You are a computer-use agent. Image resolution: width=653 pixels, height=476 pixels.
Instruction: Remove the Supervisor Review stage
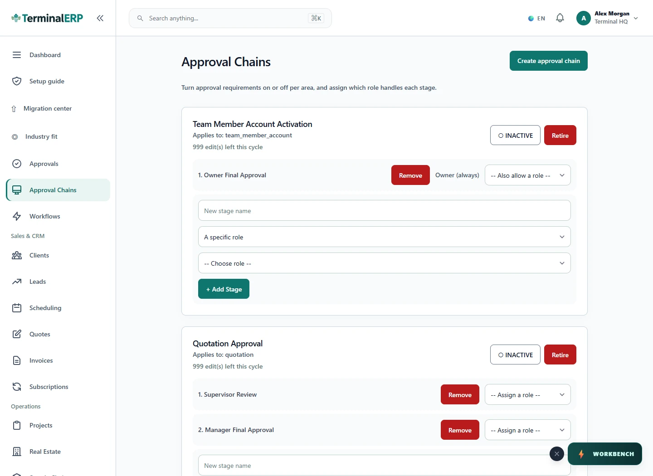(460, 394)
